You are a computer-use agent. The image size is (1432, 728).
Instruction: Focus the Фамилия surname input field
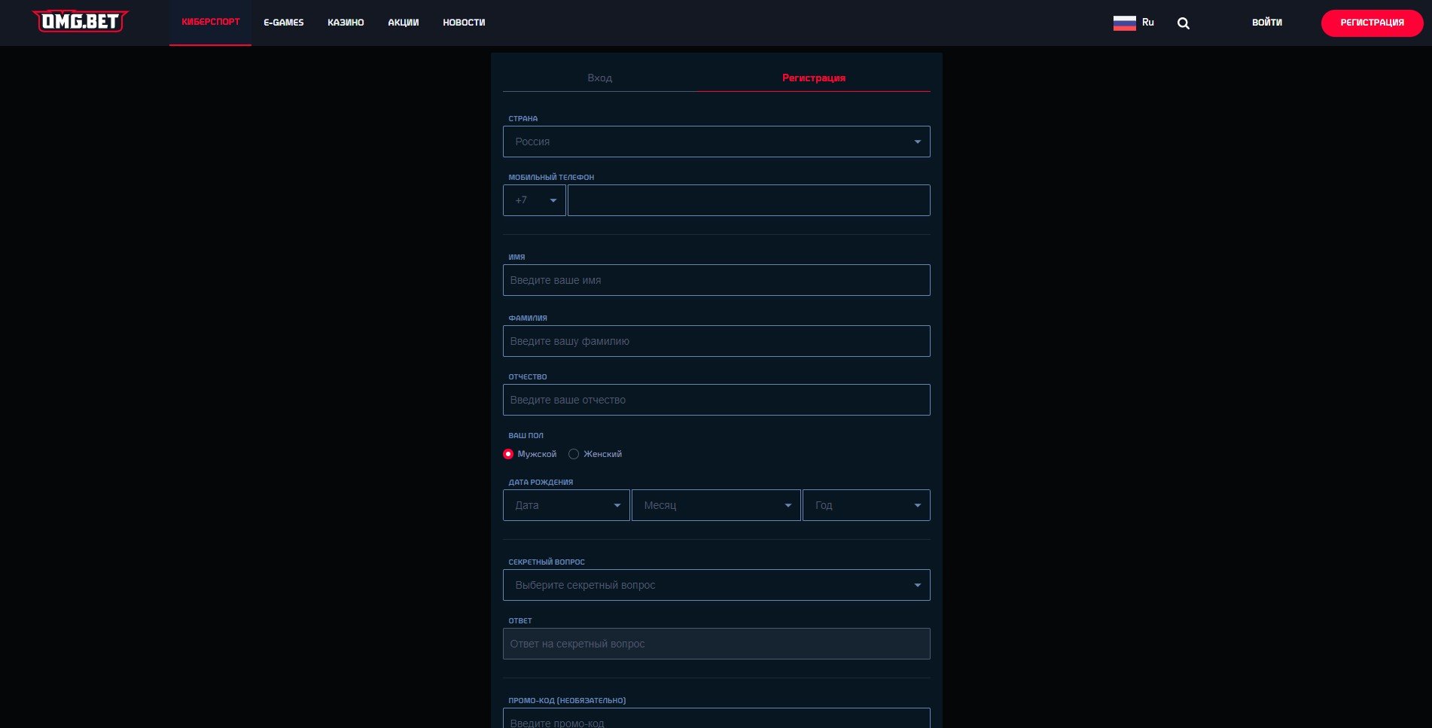716,341
